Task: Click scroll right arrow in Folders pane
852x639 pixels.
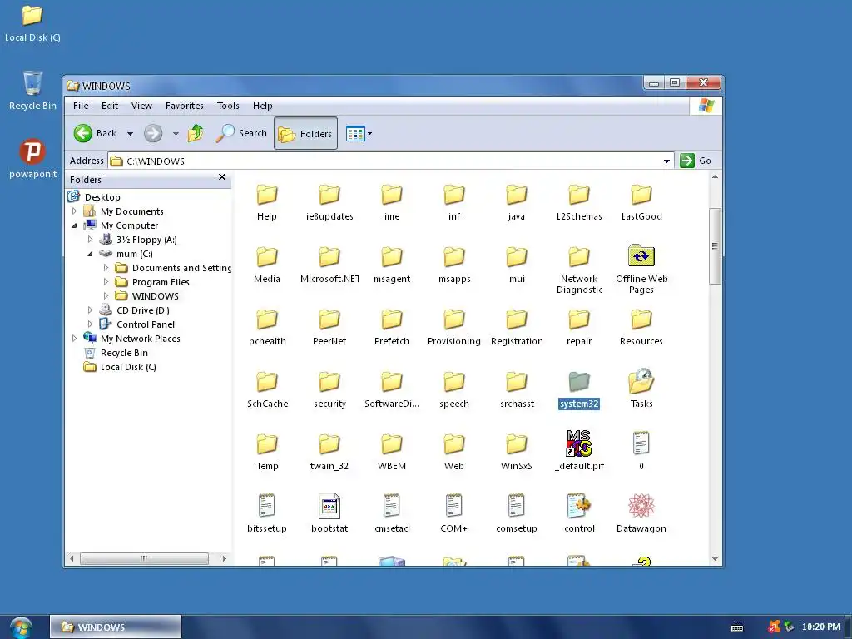Action: tap(224, 558)
